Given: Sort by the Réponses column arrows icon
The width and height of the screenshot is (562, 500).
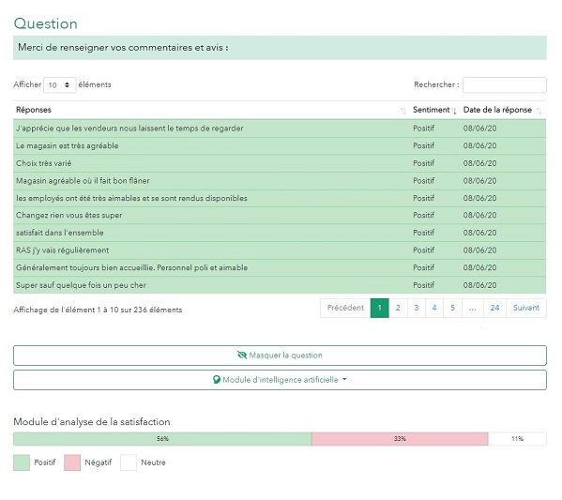Looking at the screenshot, I should tap(403, 111).
